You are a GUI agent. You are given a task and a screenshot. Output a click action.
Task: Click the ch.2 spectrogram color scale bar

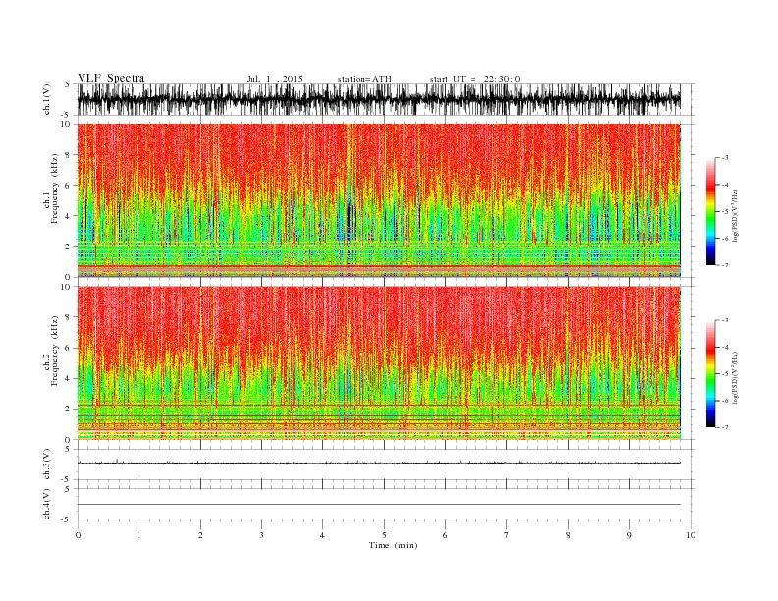(x=710, y=373)
